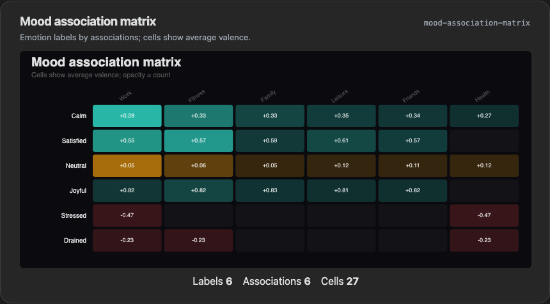Select the Drained / Work cell
550x304 pixels.
127,240
